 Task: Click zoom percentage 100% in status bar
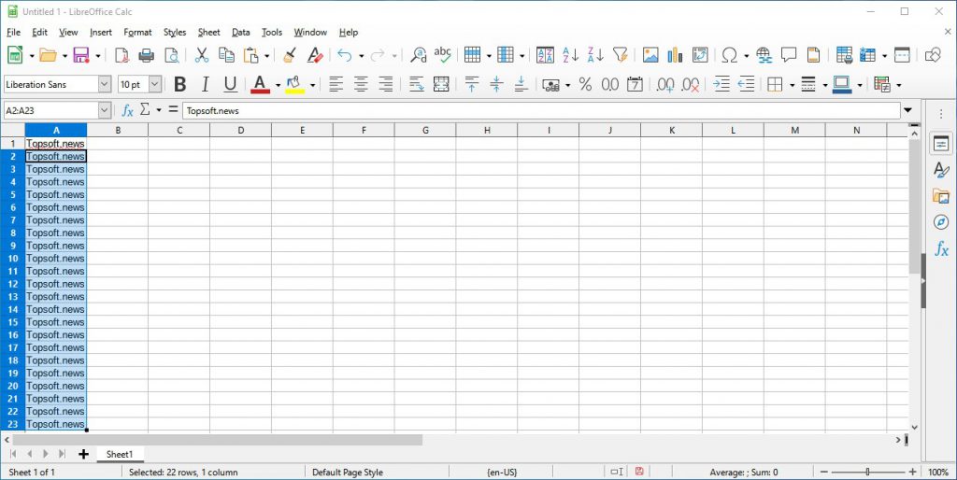tap(938, 473)
